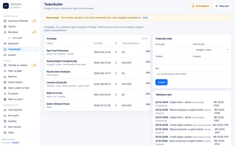Click the ₺47.500 cost cell
The image size is (235, 146).
(x=126, y=84)
